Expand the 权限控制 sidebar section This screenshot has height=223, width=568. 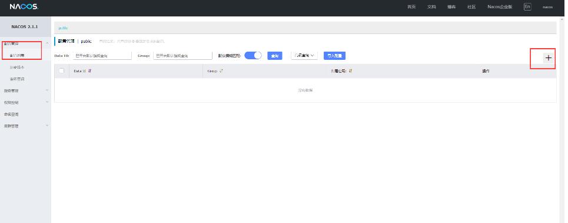point(47,102)
